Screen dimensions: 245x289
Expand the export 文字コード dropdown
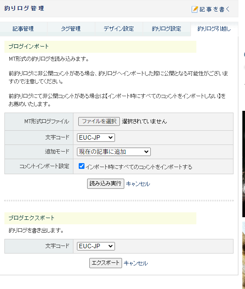point(96,246)
